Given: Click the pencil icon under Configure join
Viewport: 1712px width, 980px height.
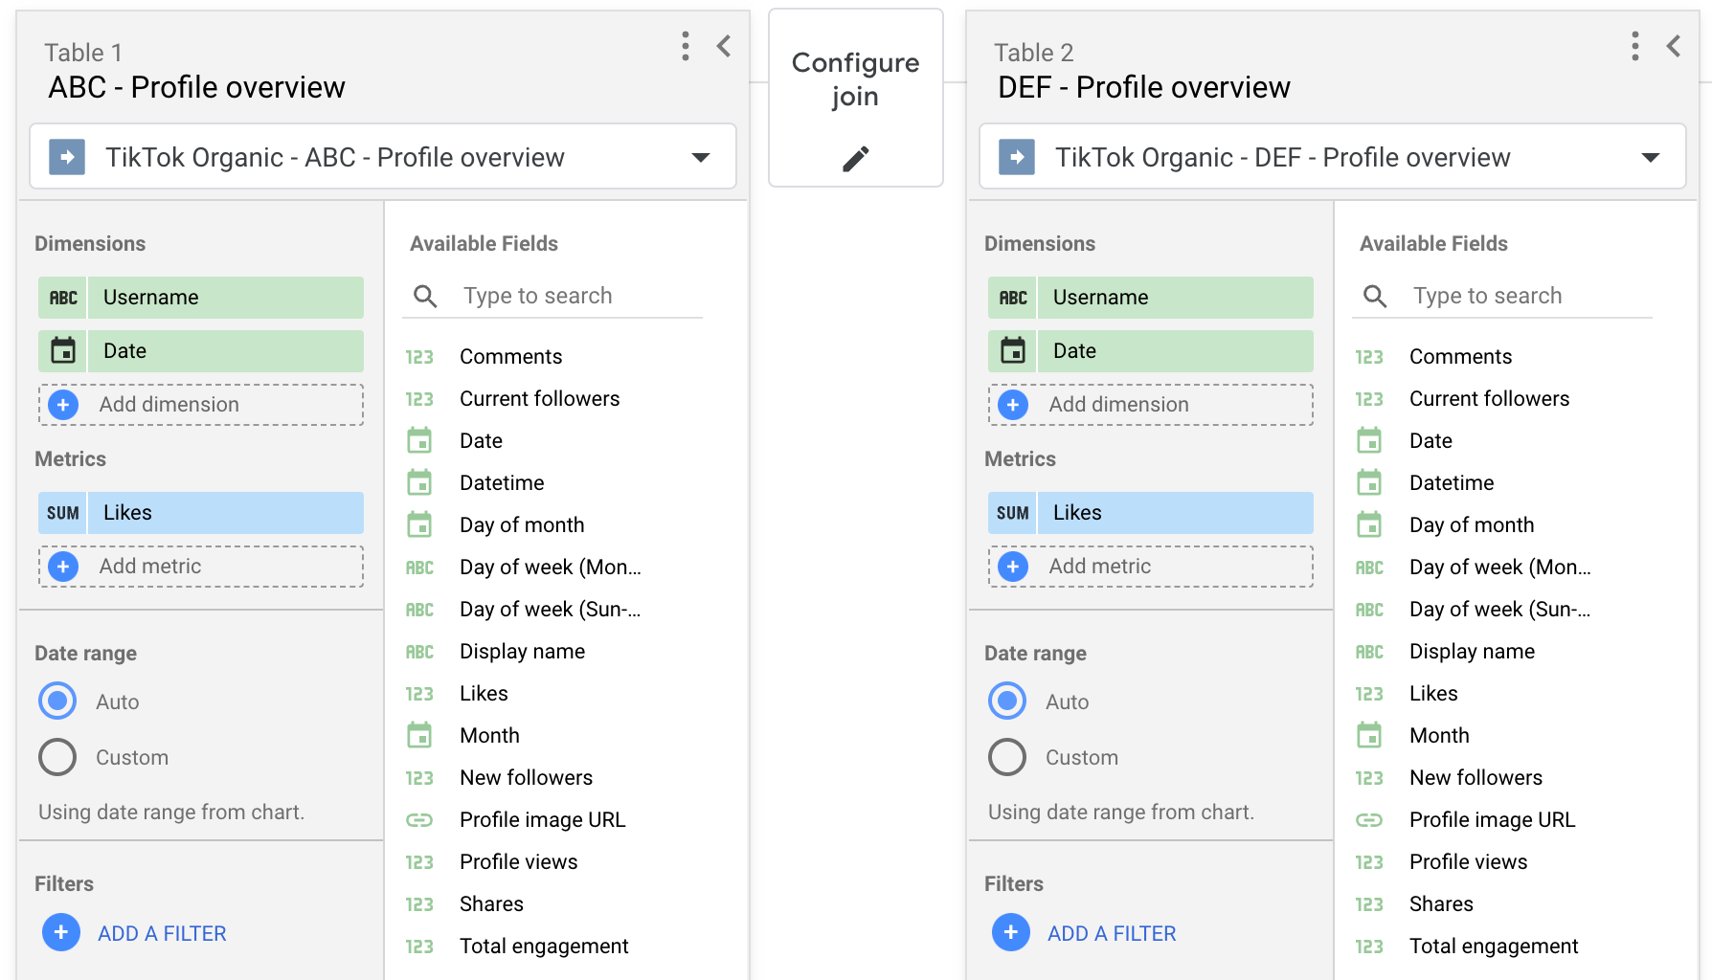Looking at the screenshot, I should (855, 158).
